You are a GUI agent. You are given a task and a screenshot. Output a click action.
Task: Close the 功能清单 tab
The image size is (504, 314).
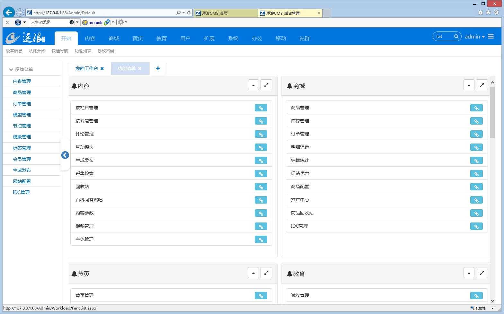[140, 68]
